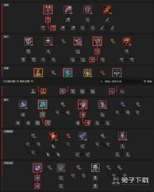Select the grey angry face ultimate skill
The height and width of the screenshot is (192, 154).
[x=95, y=168]
